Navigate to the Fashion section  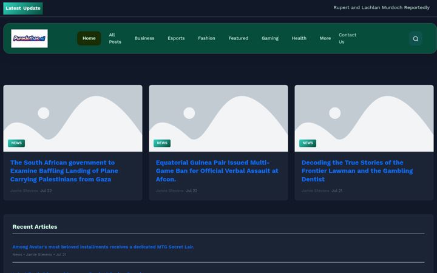206,38
